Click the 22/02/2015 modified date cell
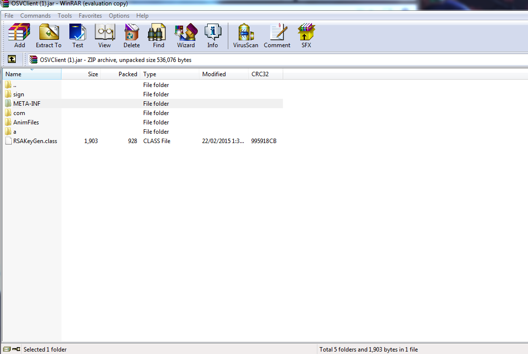 (223, 141)
